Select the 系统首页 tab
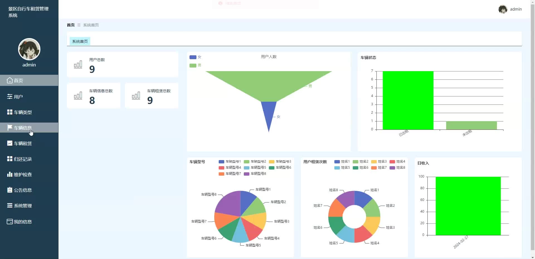 point(80,41)
